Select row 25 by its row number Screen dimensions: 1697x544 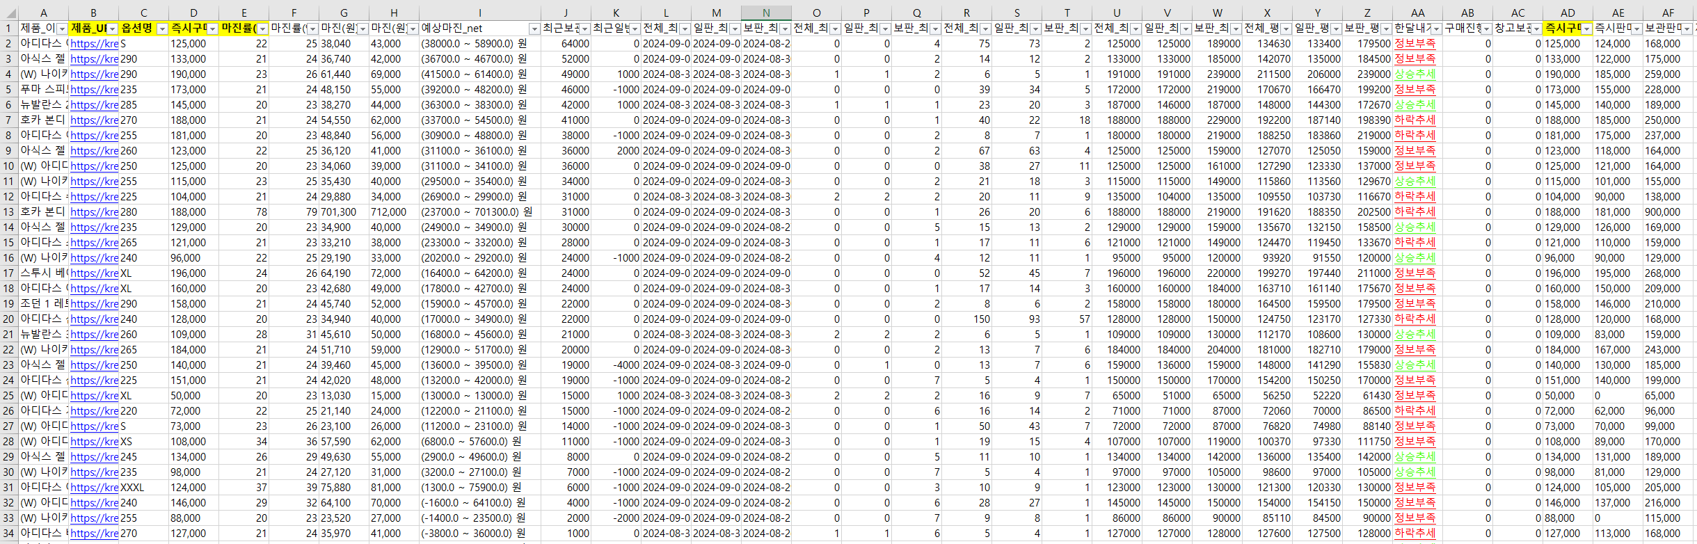pos(9,396)
